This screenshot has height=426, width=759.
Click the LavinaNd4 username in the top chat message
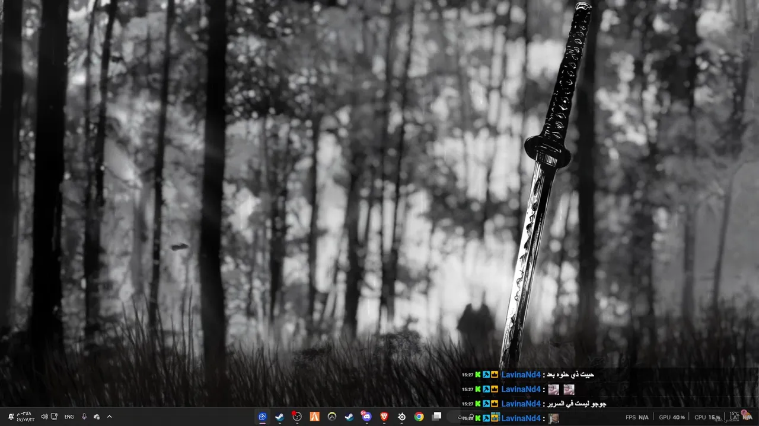tap(521, 375)
